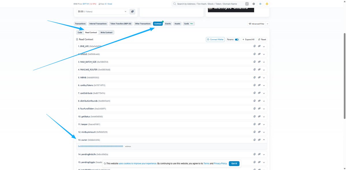Expand the pendingBnbLife function row
Screen dimensions: 346x170
pos(264,154)
